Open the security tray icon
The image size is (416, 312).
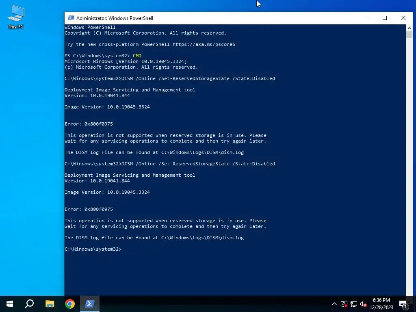(x=344, y=304)
